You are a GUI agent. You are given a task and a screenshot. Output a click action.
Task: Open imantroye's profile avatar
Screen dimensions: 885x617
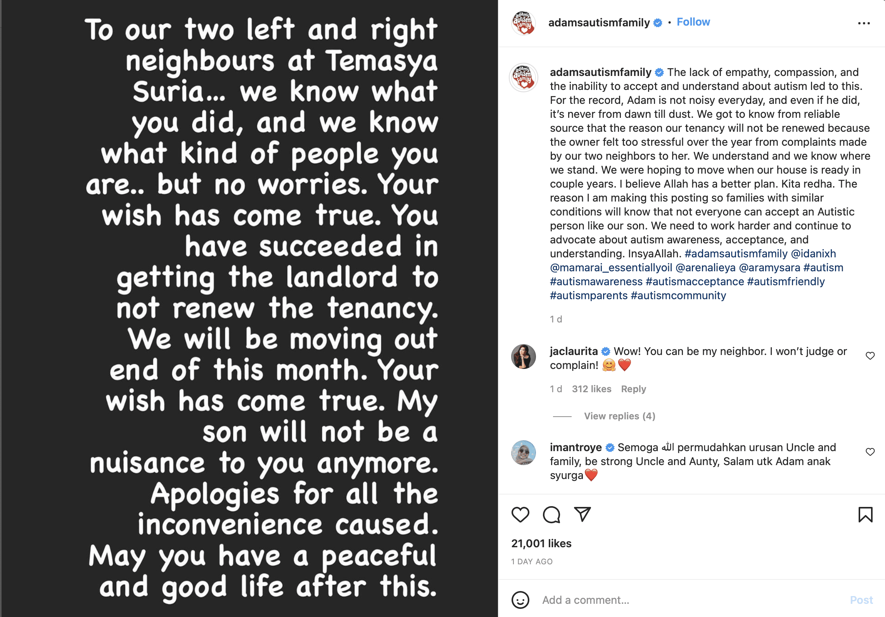point(524,453)
